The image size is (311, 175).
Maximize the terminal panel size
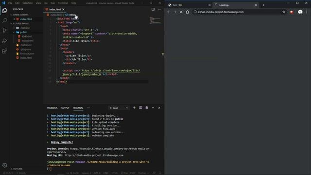click(x=153, y=108)
